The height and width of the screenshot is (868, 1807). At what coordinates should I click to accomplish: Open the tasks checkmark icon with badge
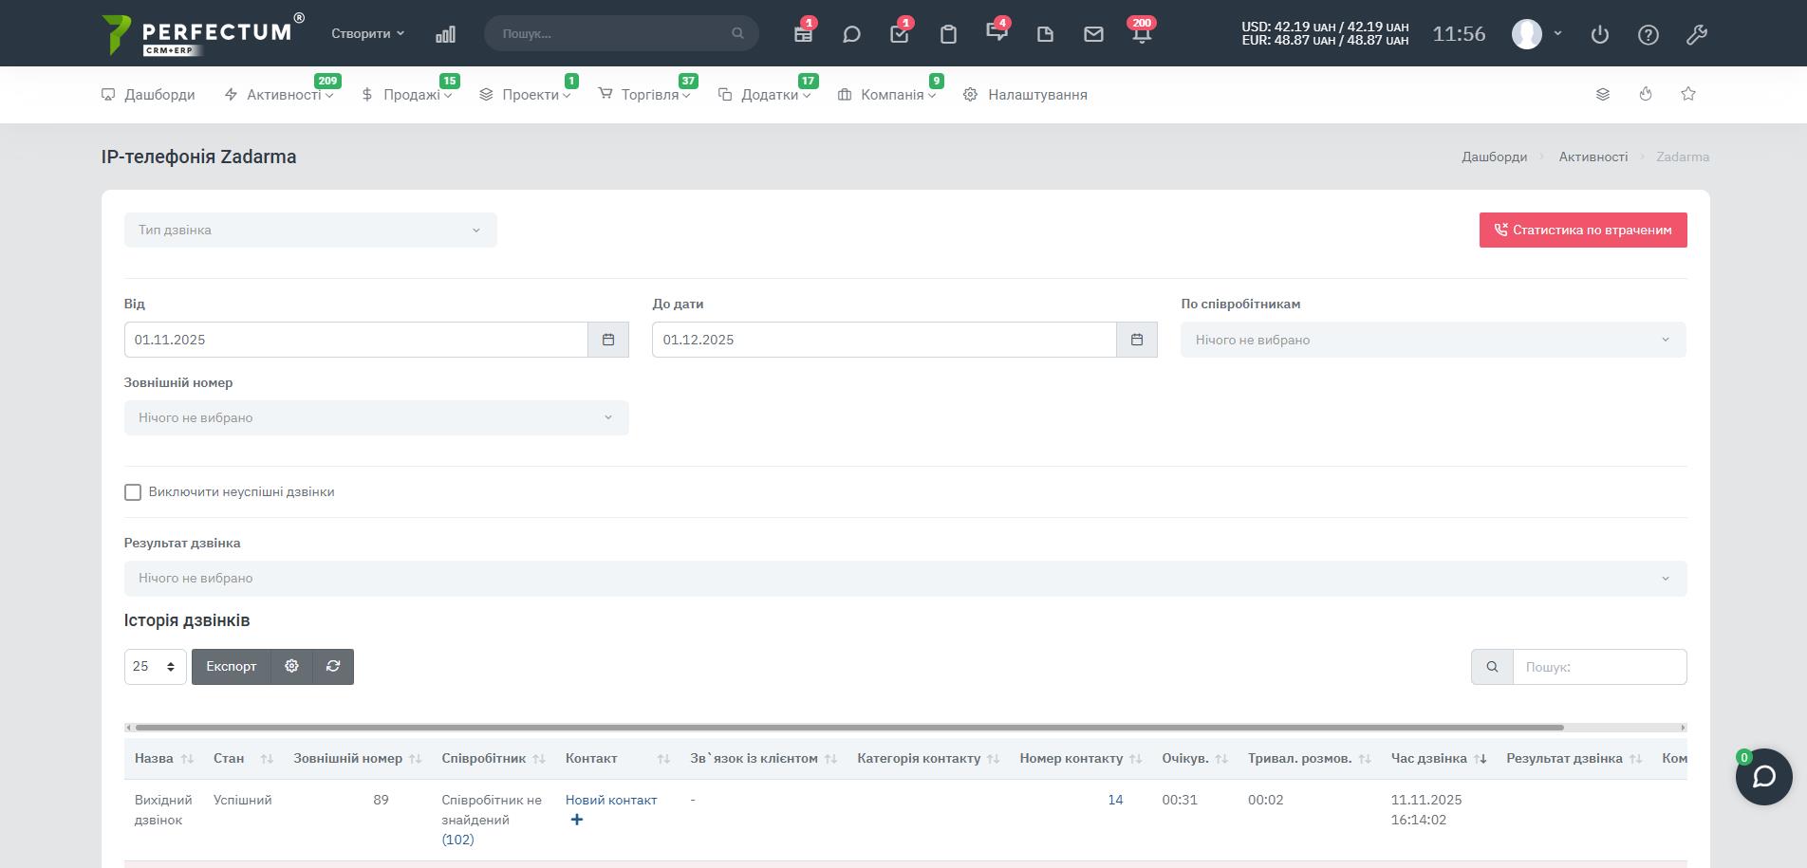(x=899, y=34)
